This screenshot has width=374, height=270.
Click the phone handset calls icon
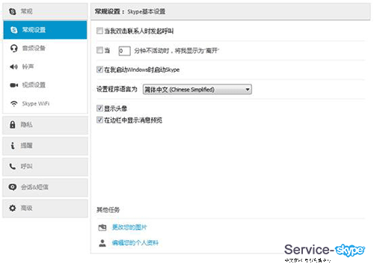click(x=12, y=166)
